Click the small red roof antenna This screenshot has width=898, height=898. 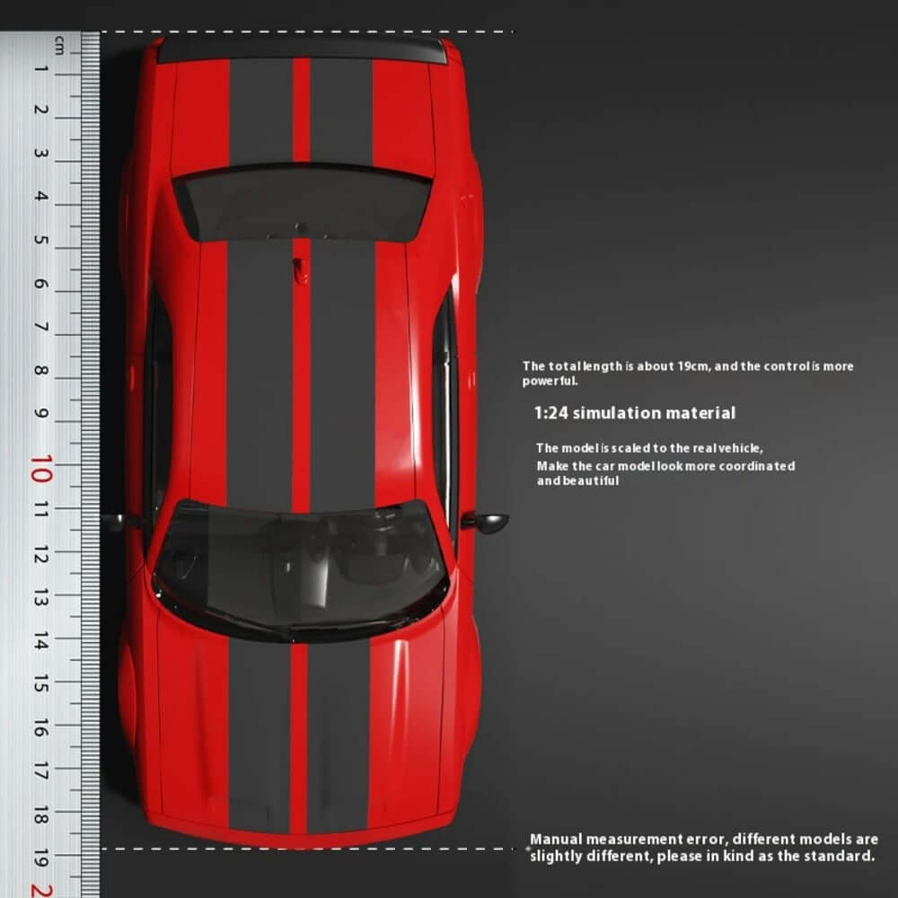(301, 268)
